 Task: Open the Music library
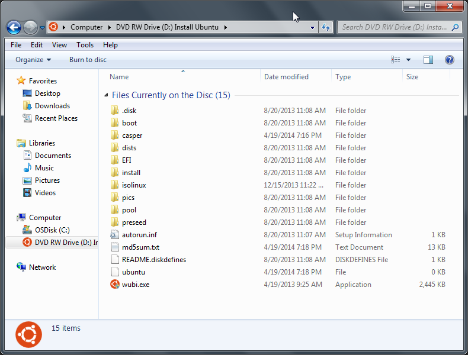click(44, 168)
